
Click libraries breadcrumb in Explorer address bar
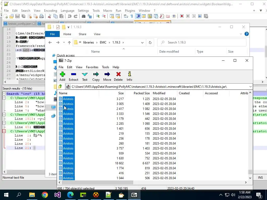[x=88, y=42]
